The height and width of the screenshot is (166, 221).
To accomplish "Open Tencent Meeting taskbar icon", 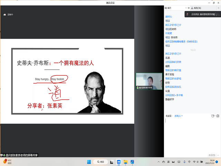I will [119, 162].
